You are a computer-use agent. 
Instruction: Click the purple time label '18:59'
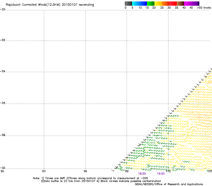(142, 174)
